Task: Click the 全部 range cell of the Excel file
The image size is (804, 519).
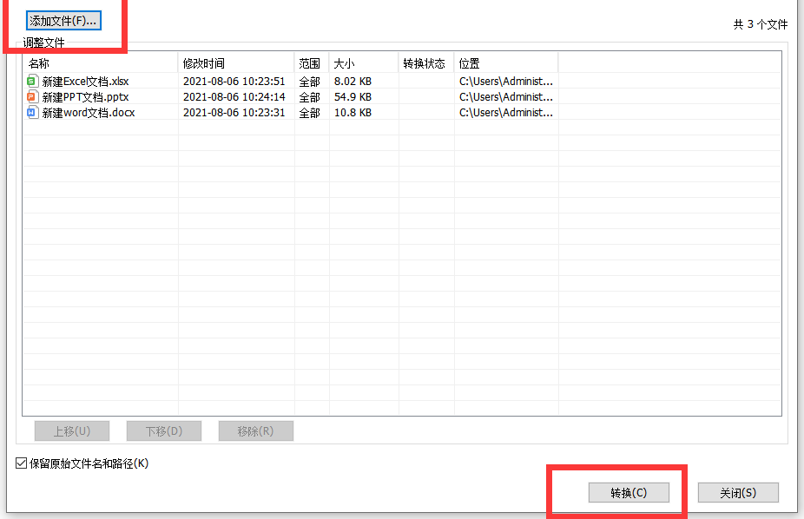Action: pos(310,81)
